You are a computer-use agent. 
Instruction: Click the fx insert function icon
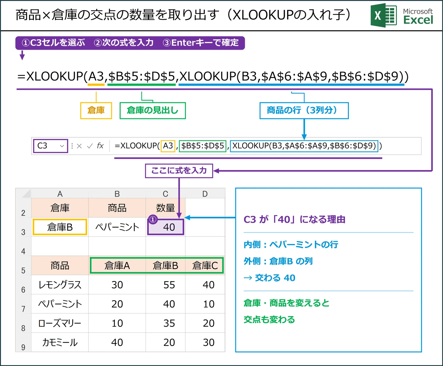click(100, 146)
